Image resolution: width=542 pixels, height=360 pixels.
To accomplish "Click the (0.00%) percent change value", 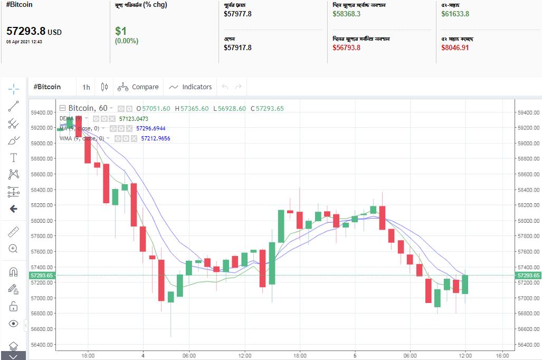I will [x=127, y=41].
